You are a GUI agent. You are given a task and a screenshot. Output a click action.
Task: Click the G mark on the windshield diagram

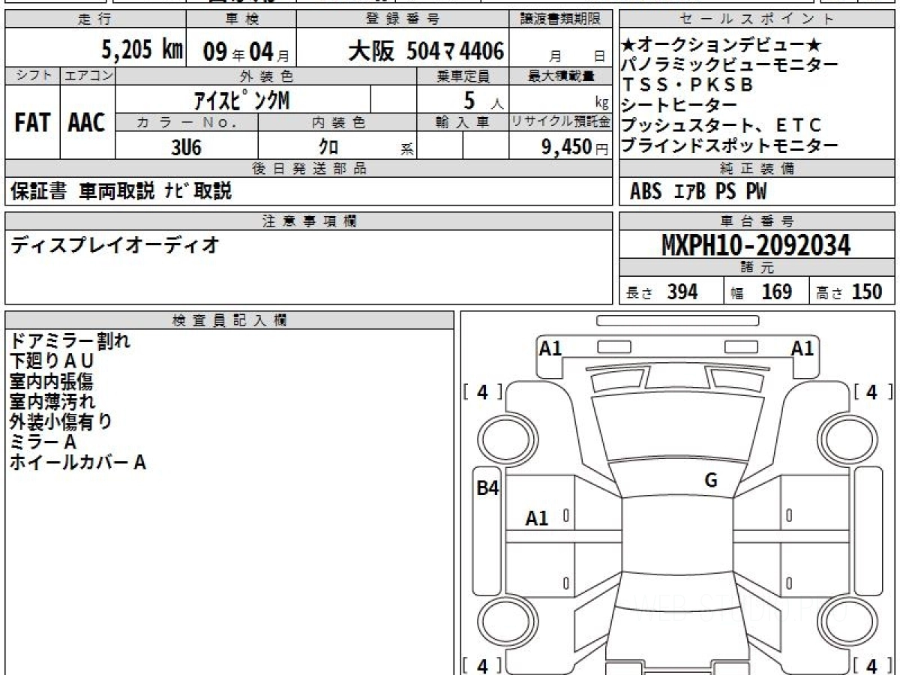click(711, 481)
